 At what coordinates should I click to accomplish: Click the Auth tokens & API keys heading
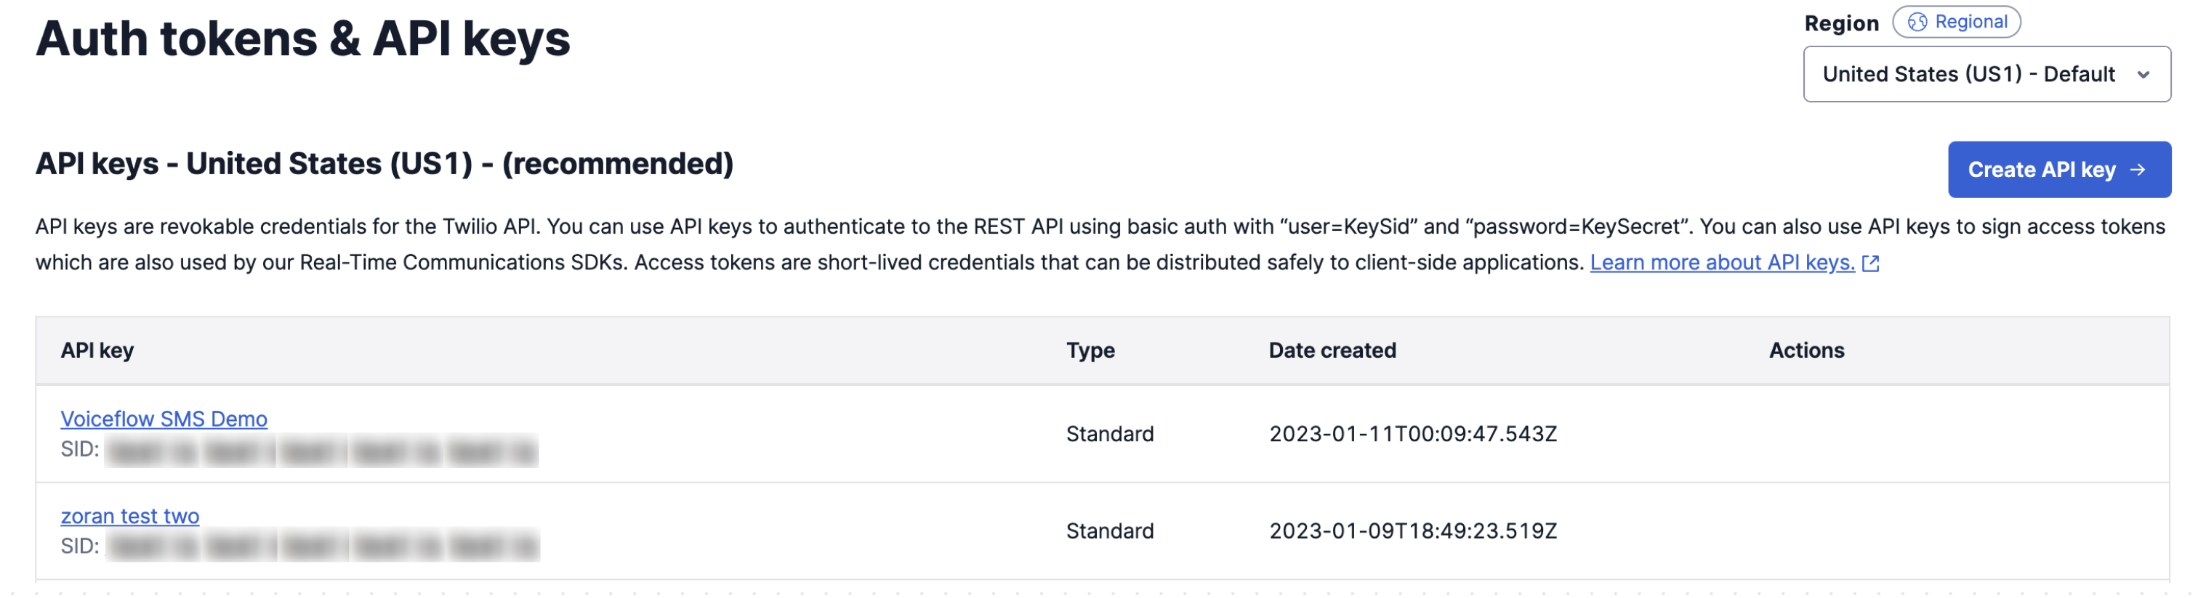click(x=303, y=39)
